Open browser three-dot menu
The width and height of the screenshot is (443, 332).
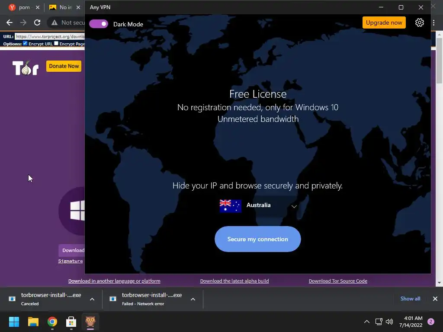(x=433, y=22)
